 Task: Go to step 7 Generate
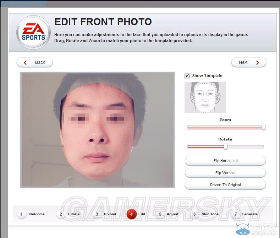tap(245, 214)
